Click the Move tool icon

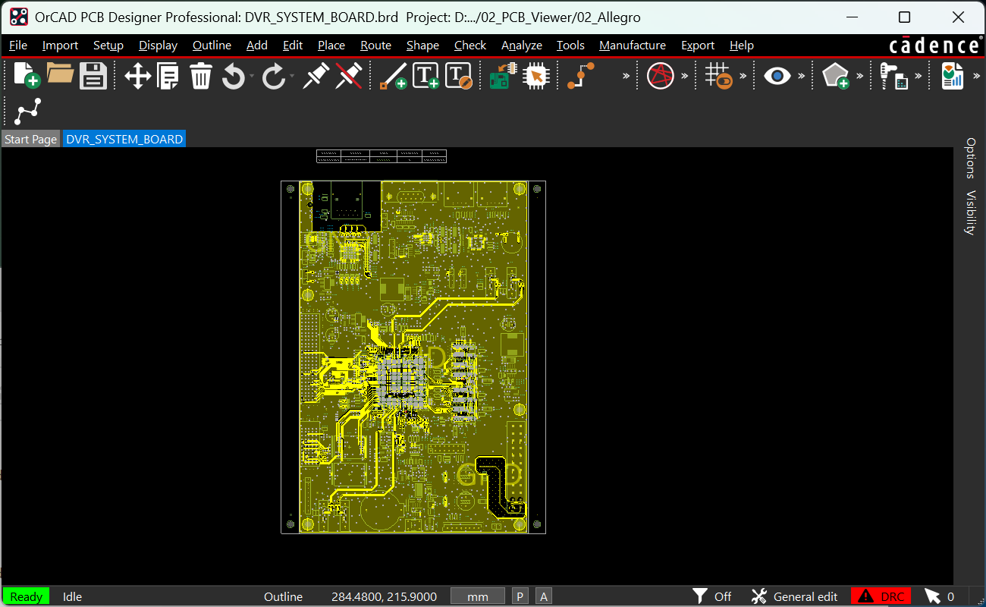pos(137,76)
